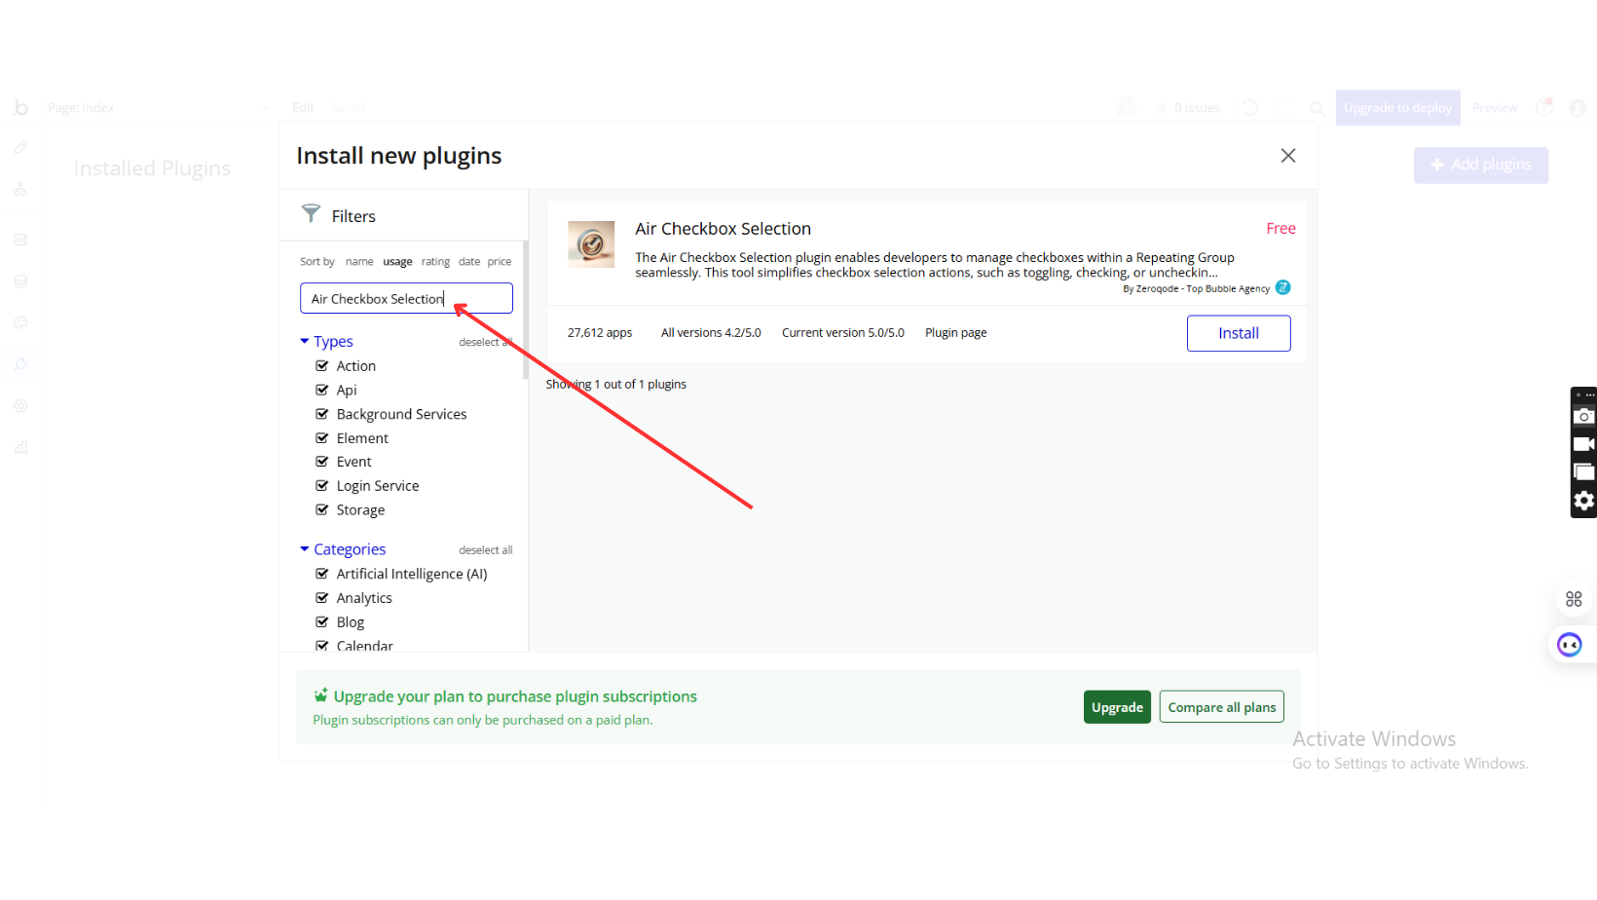The width and height of the screenshot is (1597, 900).
Task: Open the round assistant face icon
Action: tap(1569, 645)
